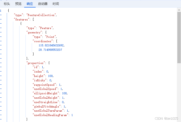
Task: Click the vertical scrollbar thumb
Action: (x=179, y=37)
